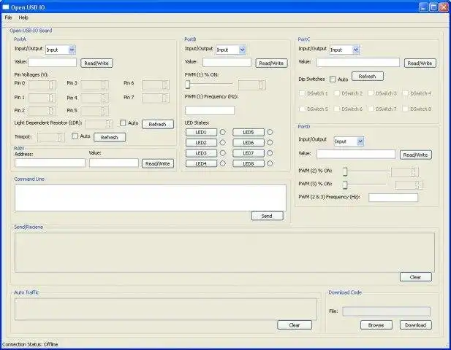Viewport: 451px width, 350px height.
Task: Click the Trimpot value spinner
Action: coord(51,137)
